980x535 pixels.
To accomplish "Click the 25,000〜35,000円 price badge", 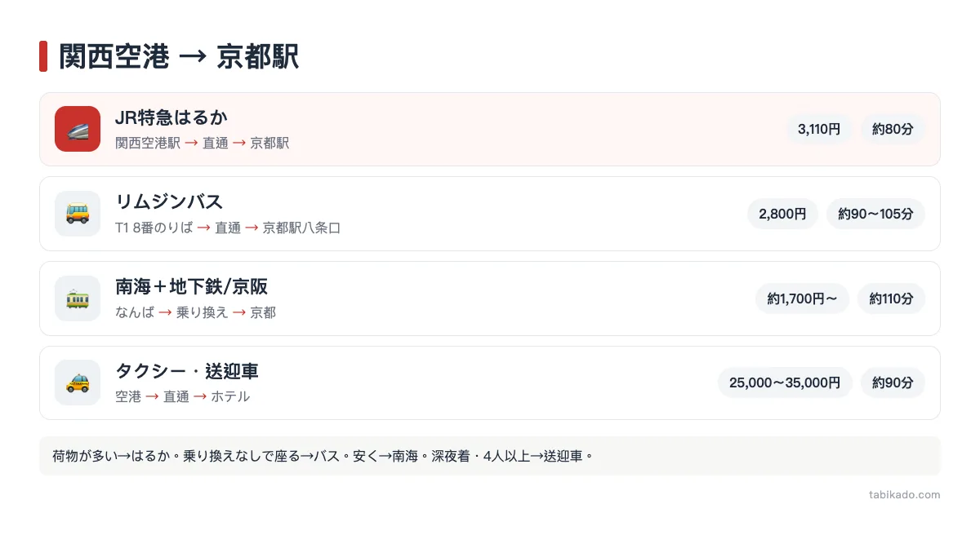I will pos(785,382).
